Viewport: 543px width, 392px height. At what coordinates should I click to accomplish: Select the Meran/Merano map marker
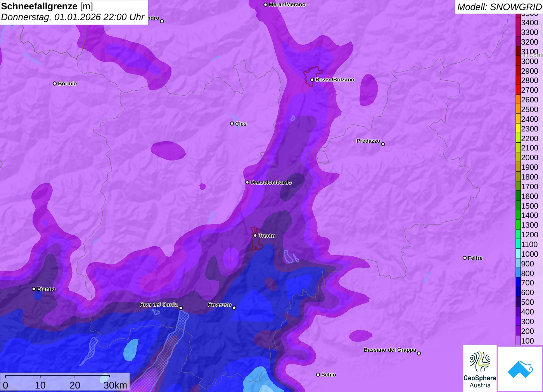(265, 5)
